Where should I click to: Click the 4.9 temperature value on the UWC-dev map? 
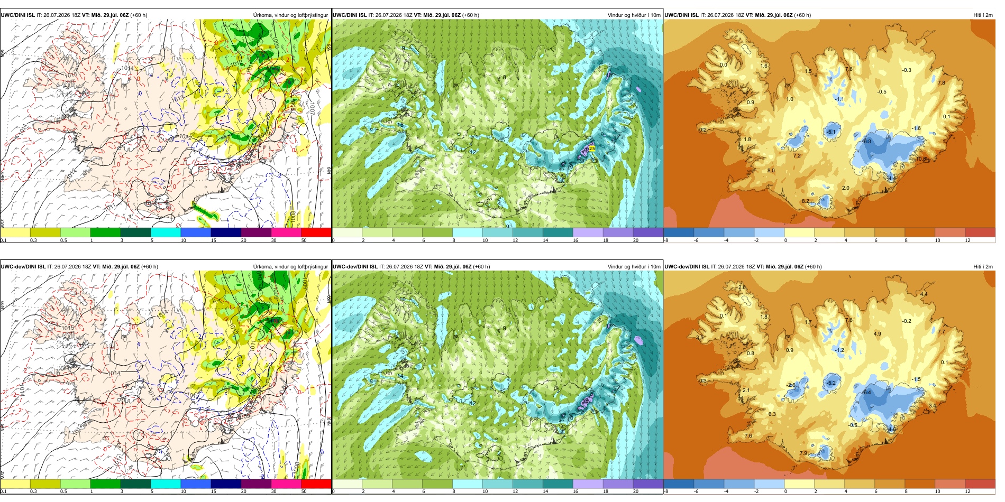(878, 333)
